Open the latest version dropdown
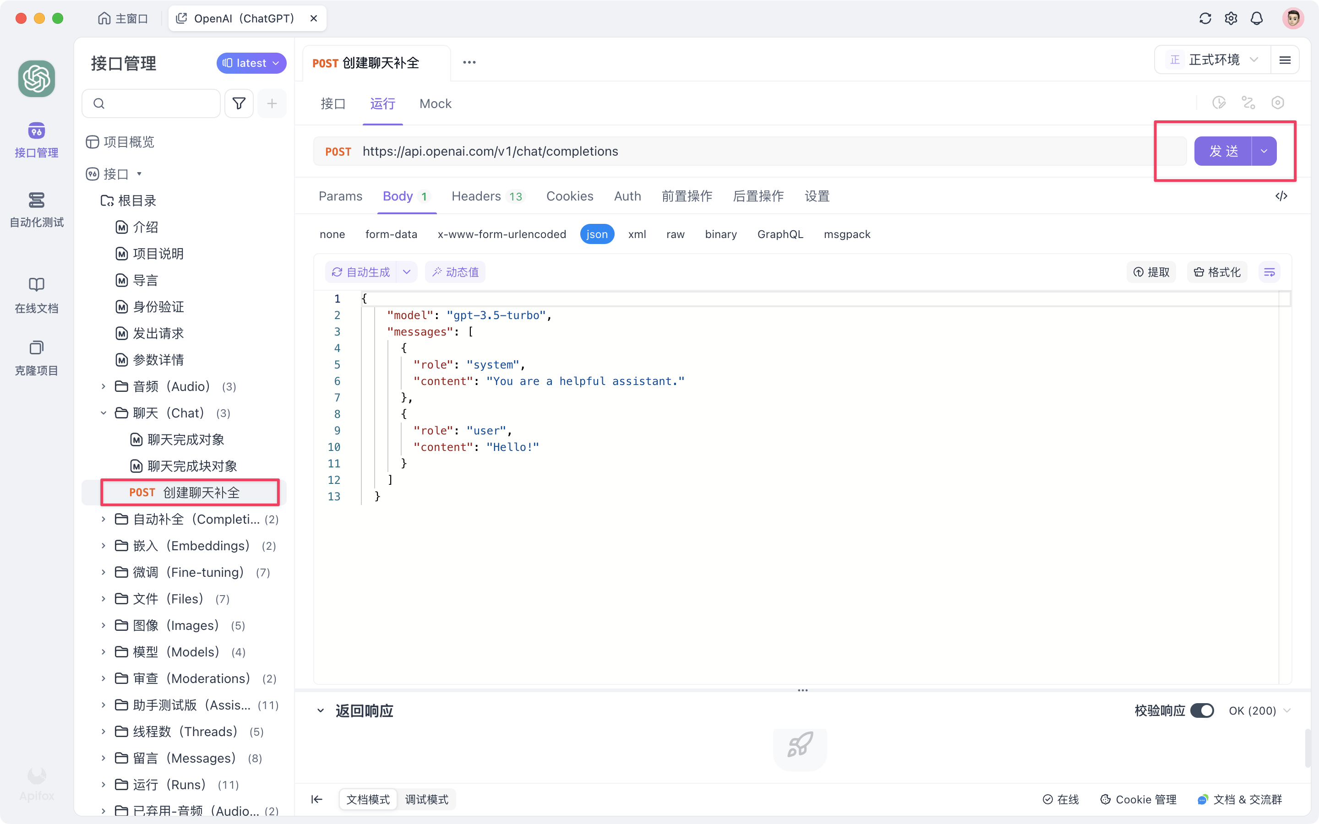Screen dimensions: 1319x824 (x=251, y=63)
